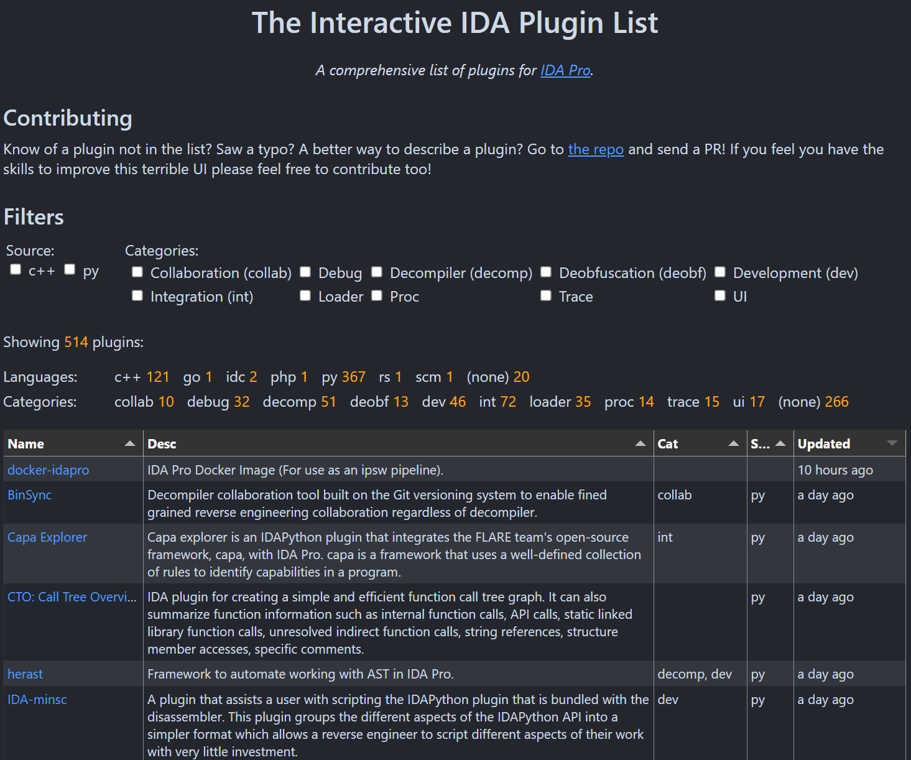Enable the Deobfuscation (deobf) category filter
This screenshot has height=760, width=911.
coord(546,272)
